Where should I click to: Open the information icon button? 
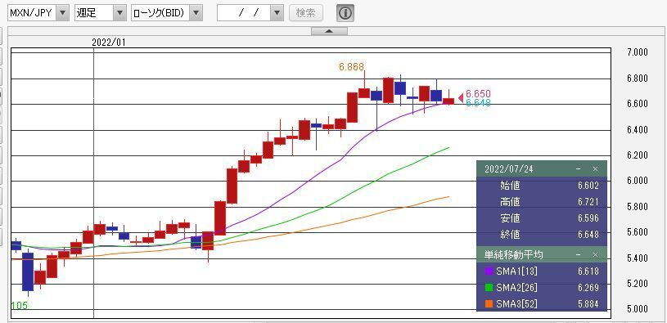(x=345, y=13)
